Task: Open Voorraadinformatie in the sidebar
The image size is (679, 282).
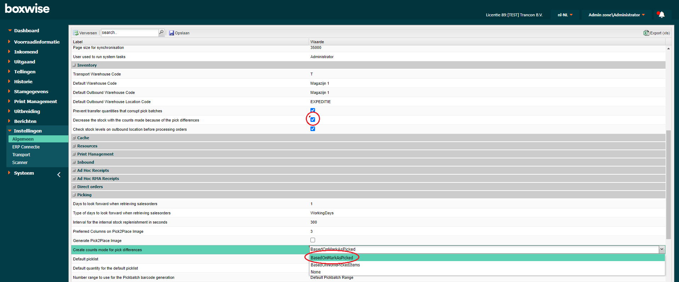Action: [x=37, y=42]
